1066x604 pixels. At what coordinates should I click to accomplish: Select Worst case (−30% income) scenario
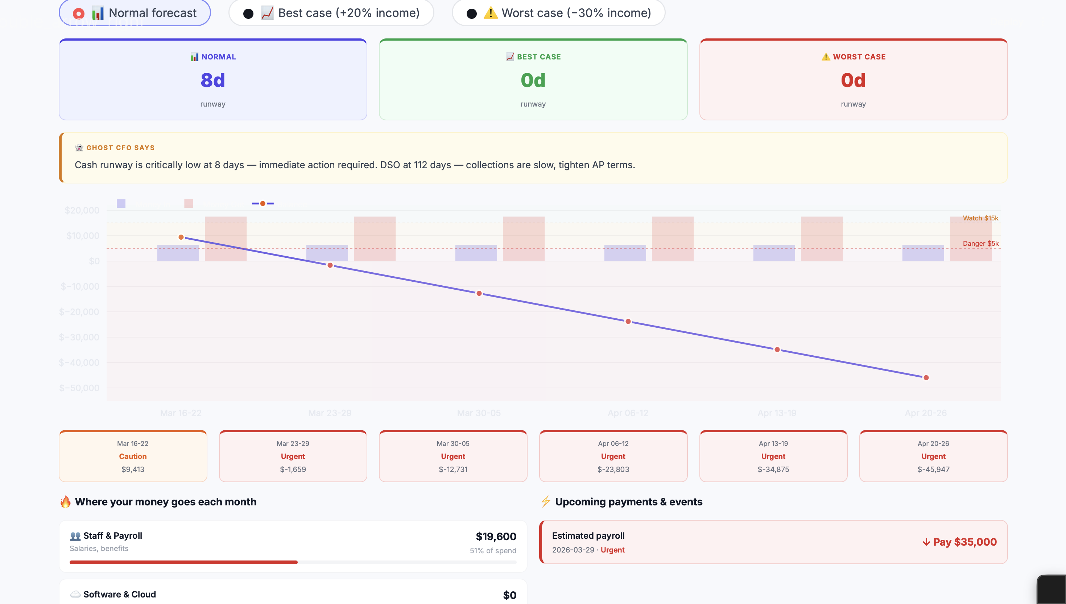click(x=471, y=14)
